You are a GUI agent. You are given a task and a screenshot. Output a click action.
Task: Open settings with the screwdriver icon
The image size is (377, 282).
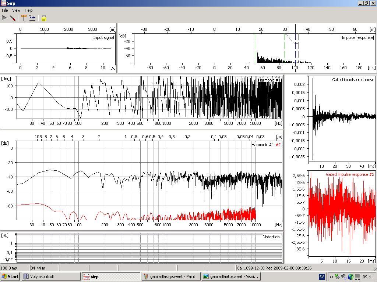pyautogui.click(x=13, y=18)
